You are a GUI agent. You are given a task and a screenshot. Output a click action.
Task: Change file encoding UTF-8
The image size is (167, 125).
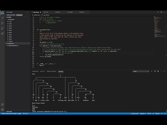[x=149, y=114]
